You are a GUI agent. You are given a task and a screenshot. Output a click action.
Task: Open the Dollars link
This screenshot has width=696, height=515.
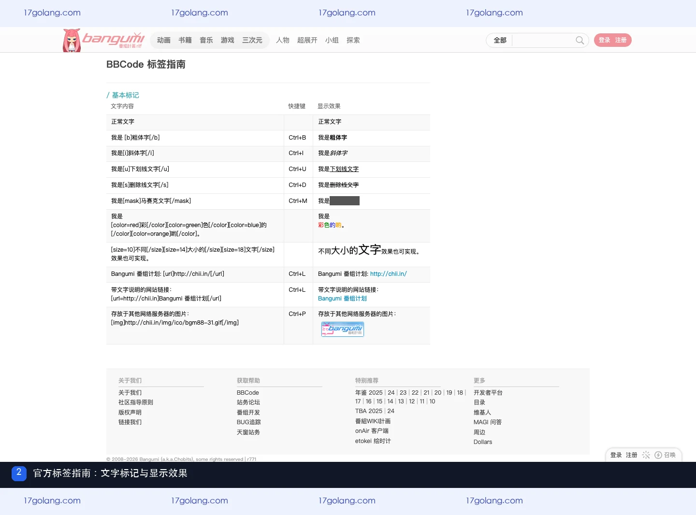tap(483, 442)
